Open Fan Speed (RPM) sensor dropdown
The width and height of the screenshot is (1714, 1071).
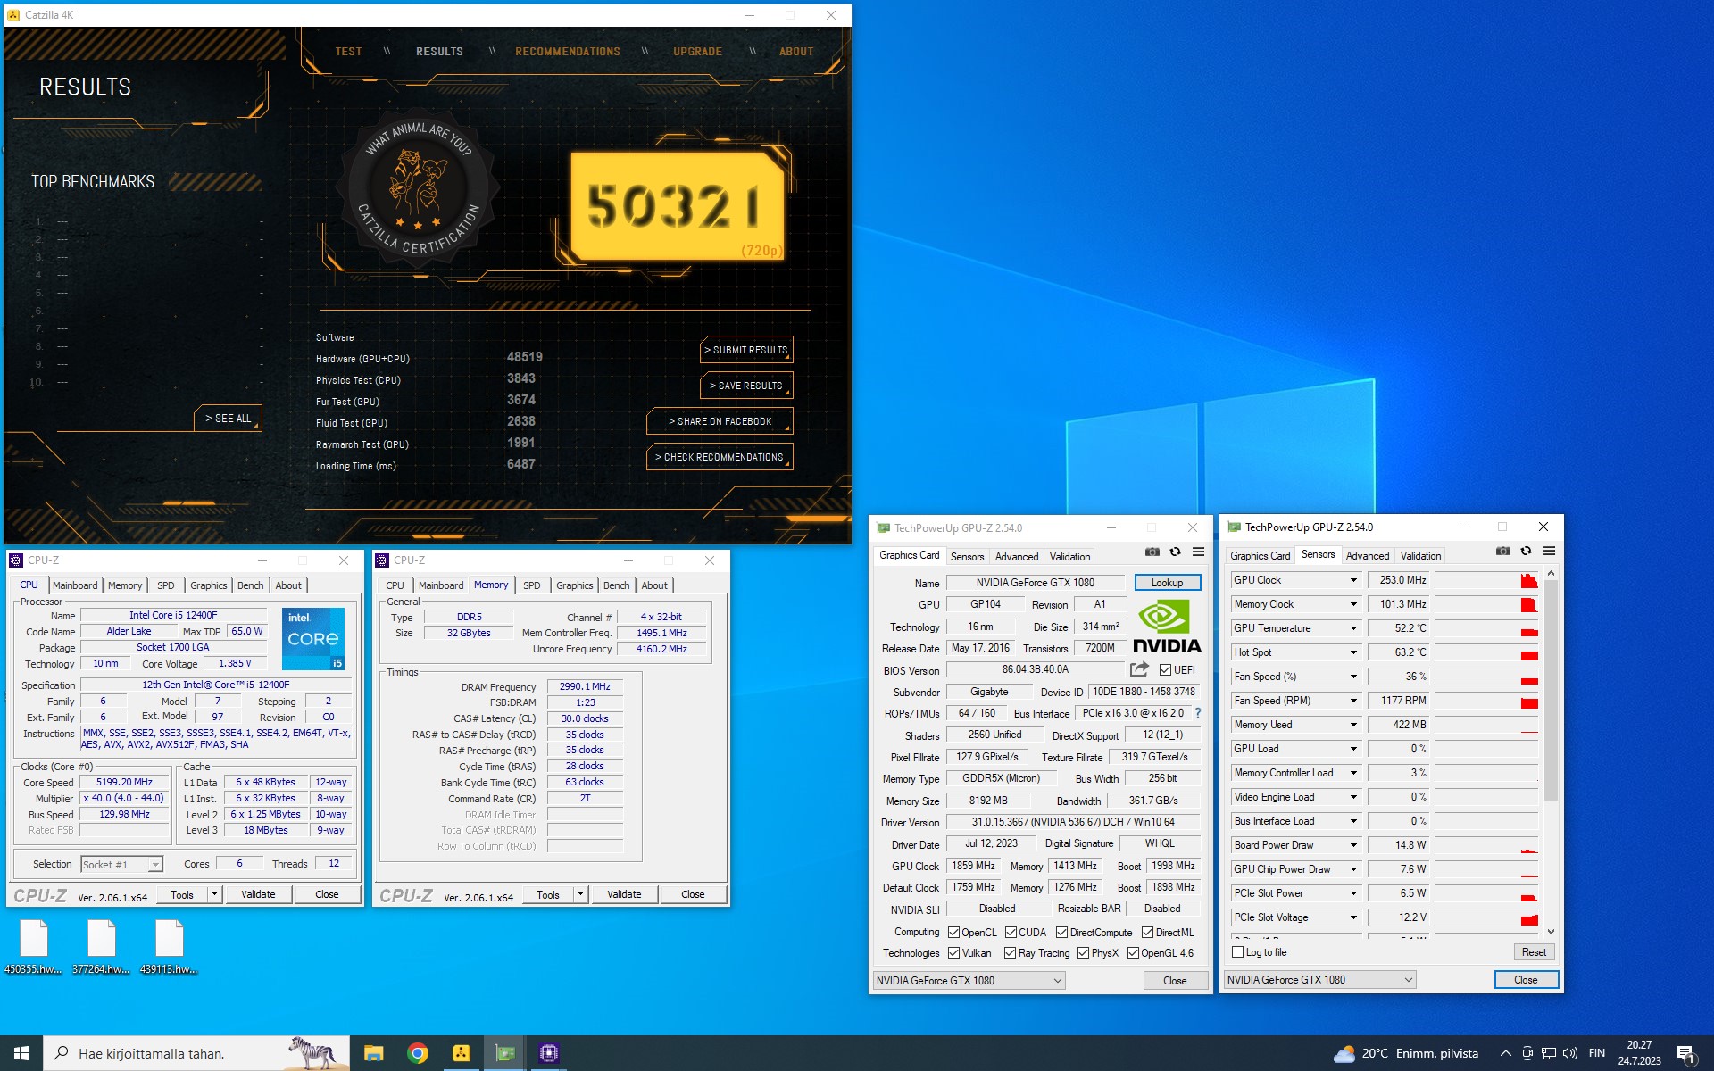tap(1353, 701)
